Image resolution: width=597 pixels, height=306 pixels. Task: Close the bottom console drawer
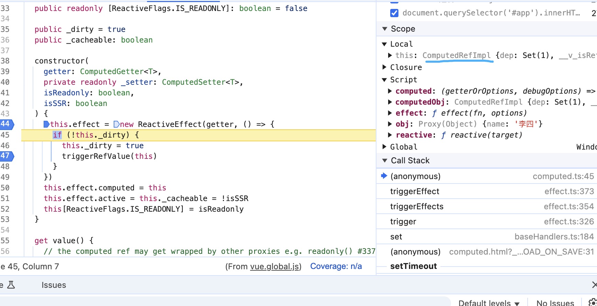(594, 285)
